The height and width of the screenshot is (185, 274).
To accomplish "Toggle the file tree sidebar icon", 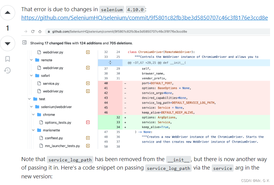I will (25, 42).
